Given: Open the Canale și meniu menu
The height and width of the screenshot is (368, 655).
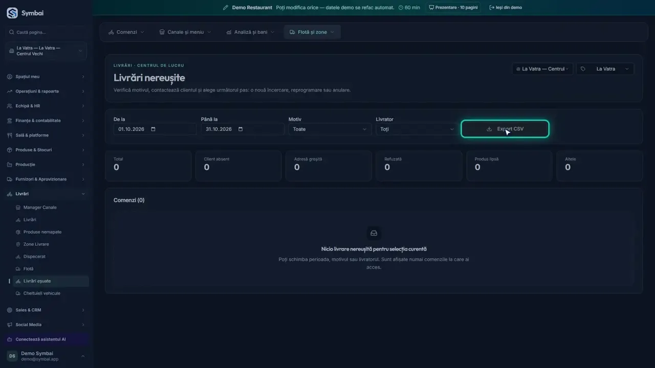Looking at the screenshot, I should [x=185, y=32].
